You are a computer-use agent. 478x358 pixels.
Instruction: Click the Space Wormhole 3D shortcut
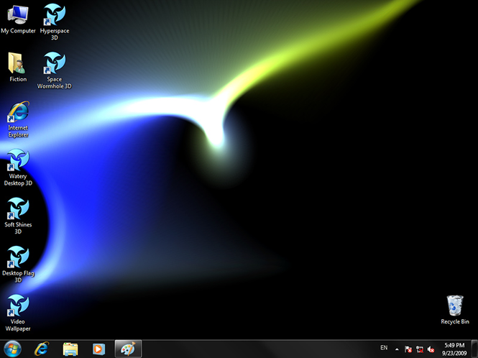pos(54,70)
